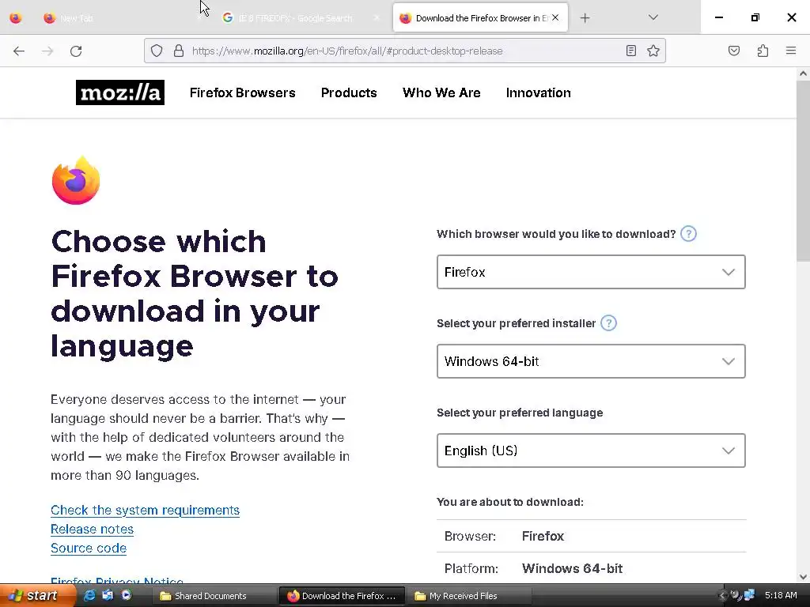View site security via padlock icon

point(179,51)
